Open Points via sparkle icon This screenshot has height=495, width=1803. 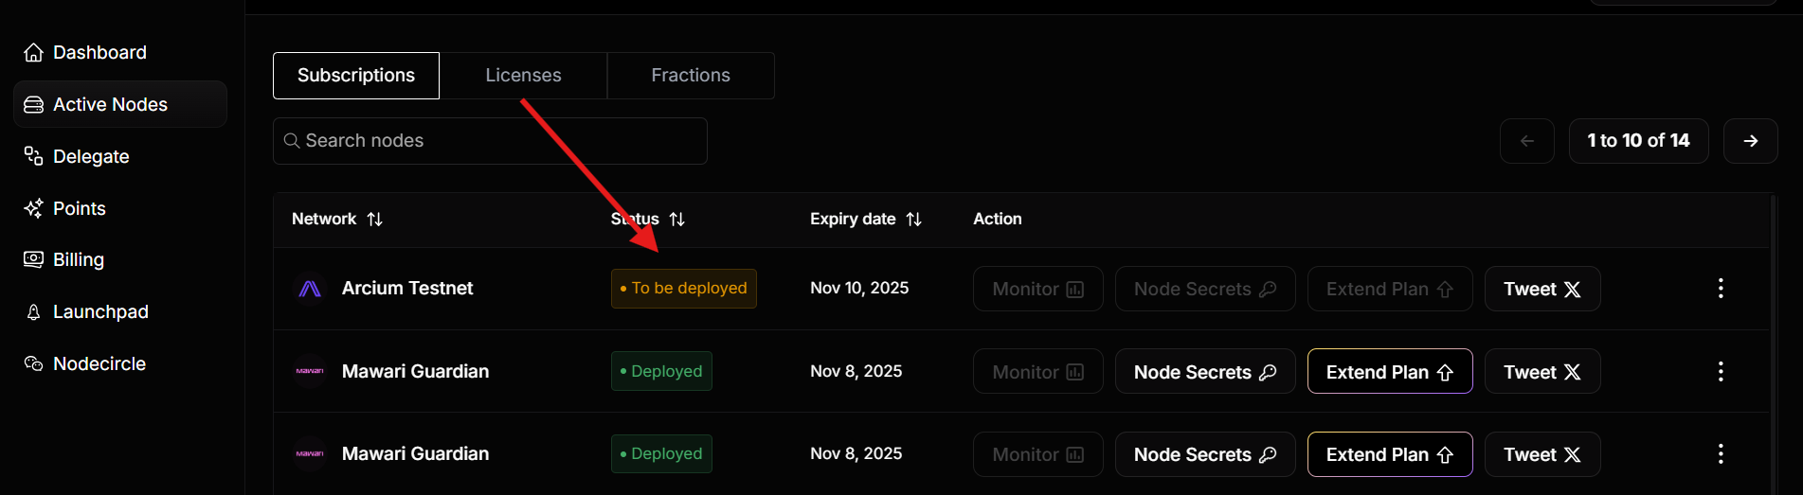pyautogui.click(x=33, y=208)
